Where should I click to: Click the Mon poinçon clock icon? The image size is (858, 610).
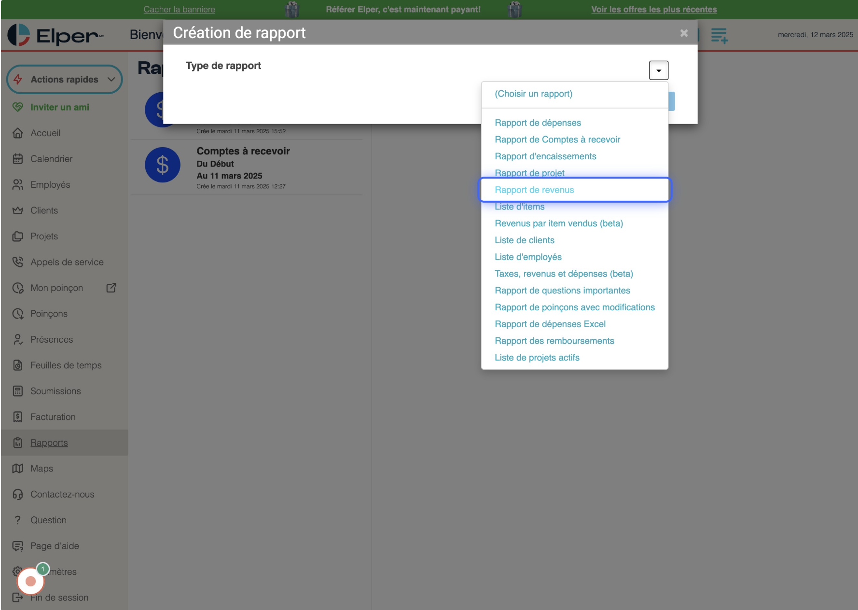(18, 288)
